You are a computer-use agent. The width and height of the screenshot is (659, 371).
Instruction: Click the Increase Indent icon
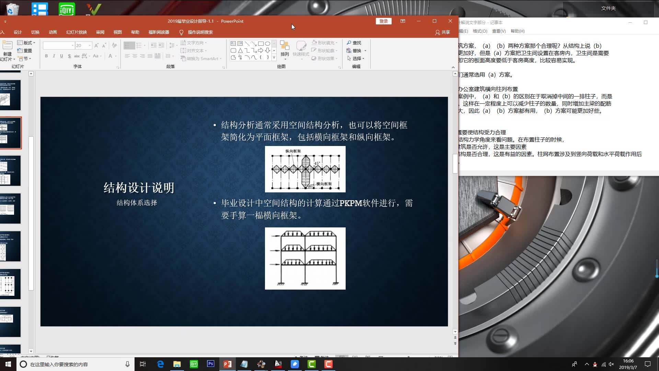tap(162, 45)
